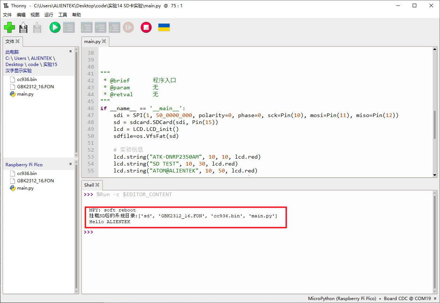Open the 运行 menu
Image resolution: width=440 pixels, height=303 pixels.
[49, 15]
